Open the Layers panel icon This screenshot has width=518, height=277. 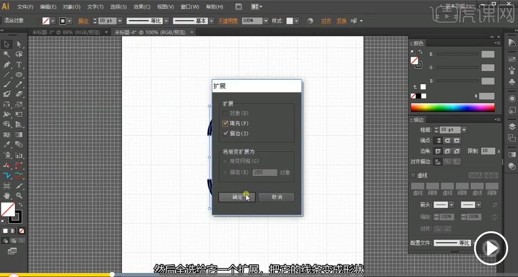512,126
